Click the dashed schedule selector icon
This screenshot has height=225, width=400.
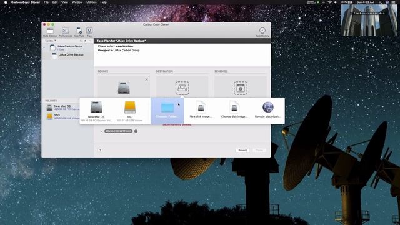241,88
